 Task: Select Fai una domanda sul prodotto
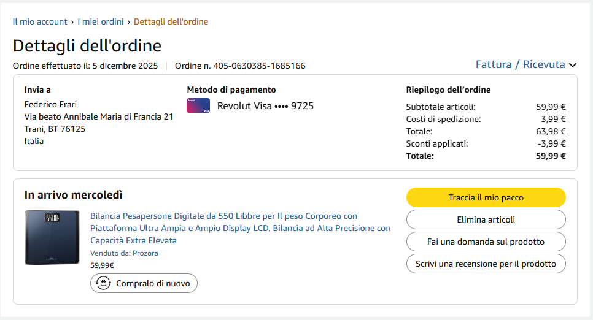[x=486, y=242]
